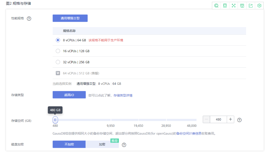
Task: Open the 备份空间计费信息 link
Action: click(x=189, y=134)
